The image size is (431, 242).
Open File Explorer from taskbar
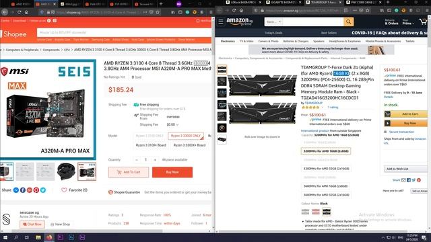click(x=38, y=237)
